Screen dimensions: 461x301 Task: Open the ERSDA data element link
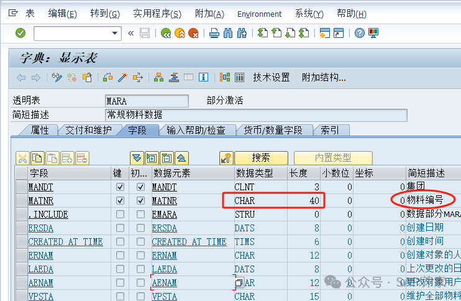click(x=164, y=228)
